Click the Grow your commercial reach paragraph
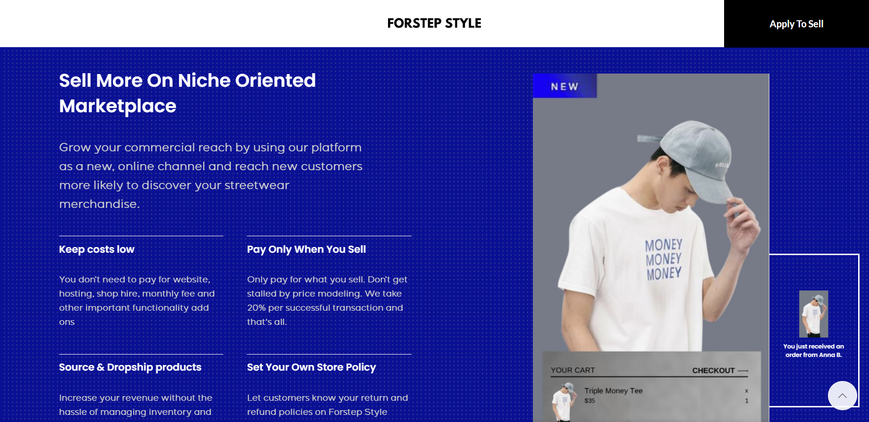The image size is (869, 422). click(211, 176)
